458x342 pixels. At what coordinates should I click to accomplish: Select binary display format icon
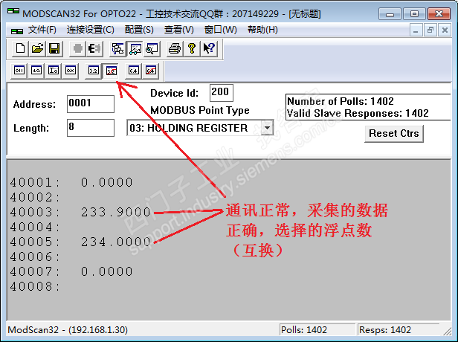19,71
